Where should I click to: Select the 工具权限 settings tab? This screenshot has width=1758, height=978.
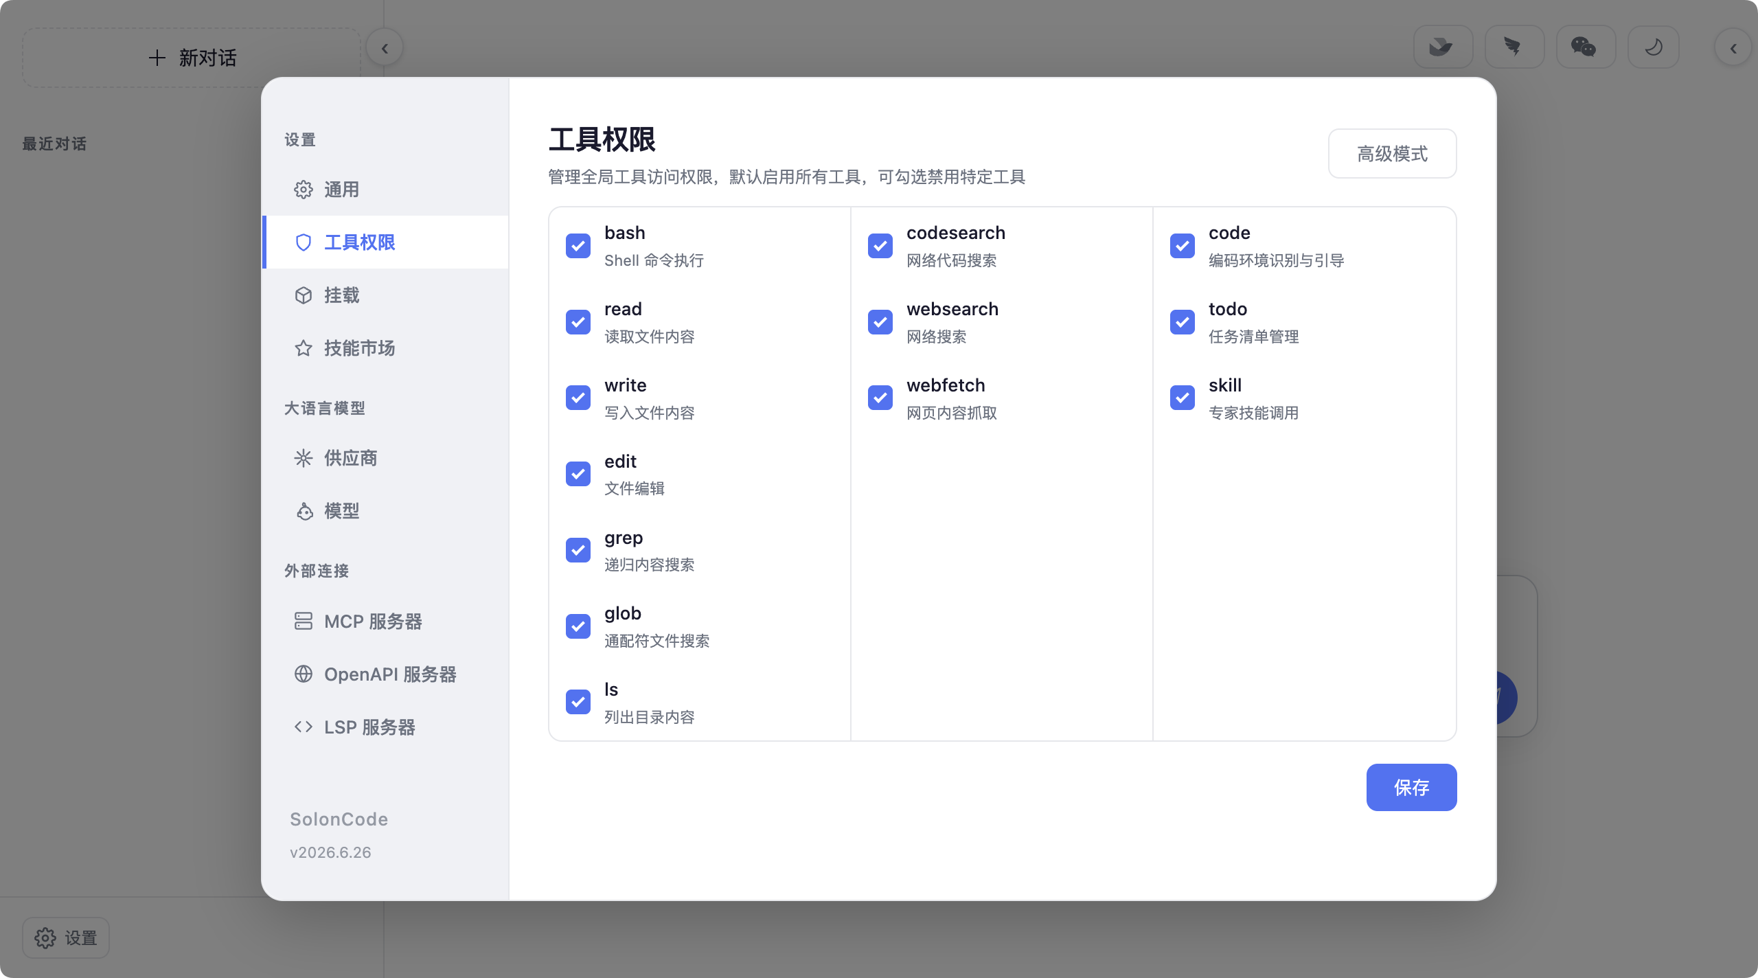(385, 242)
